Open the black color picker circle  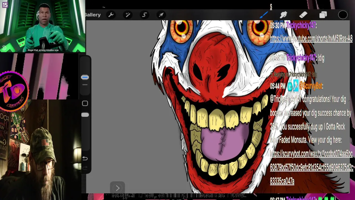tap(343, 15)
